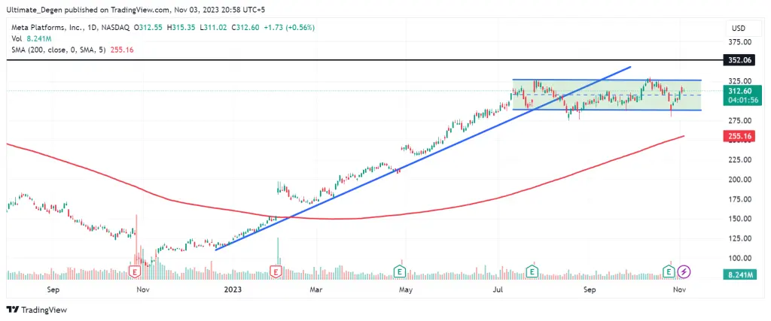Click the C312.60 close value in header

click(x=245, y=28)
